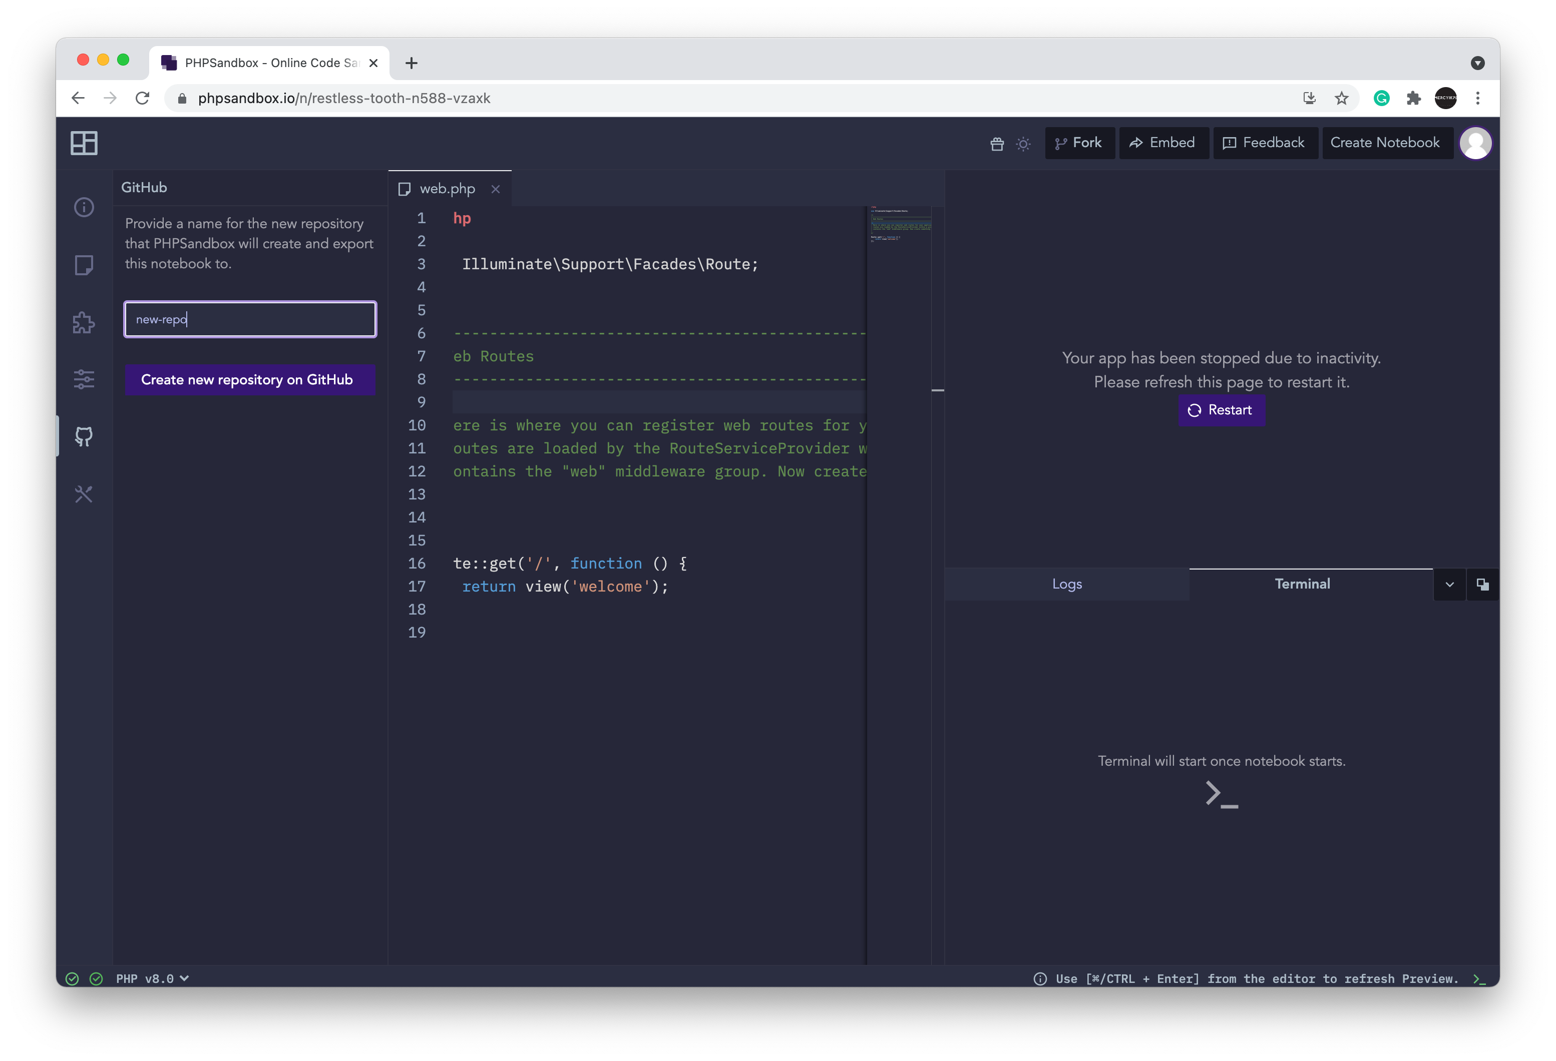
Task: Open the notebook Info icon
Action: [84, 208]
